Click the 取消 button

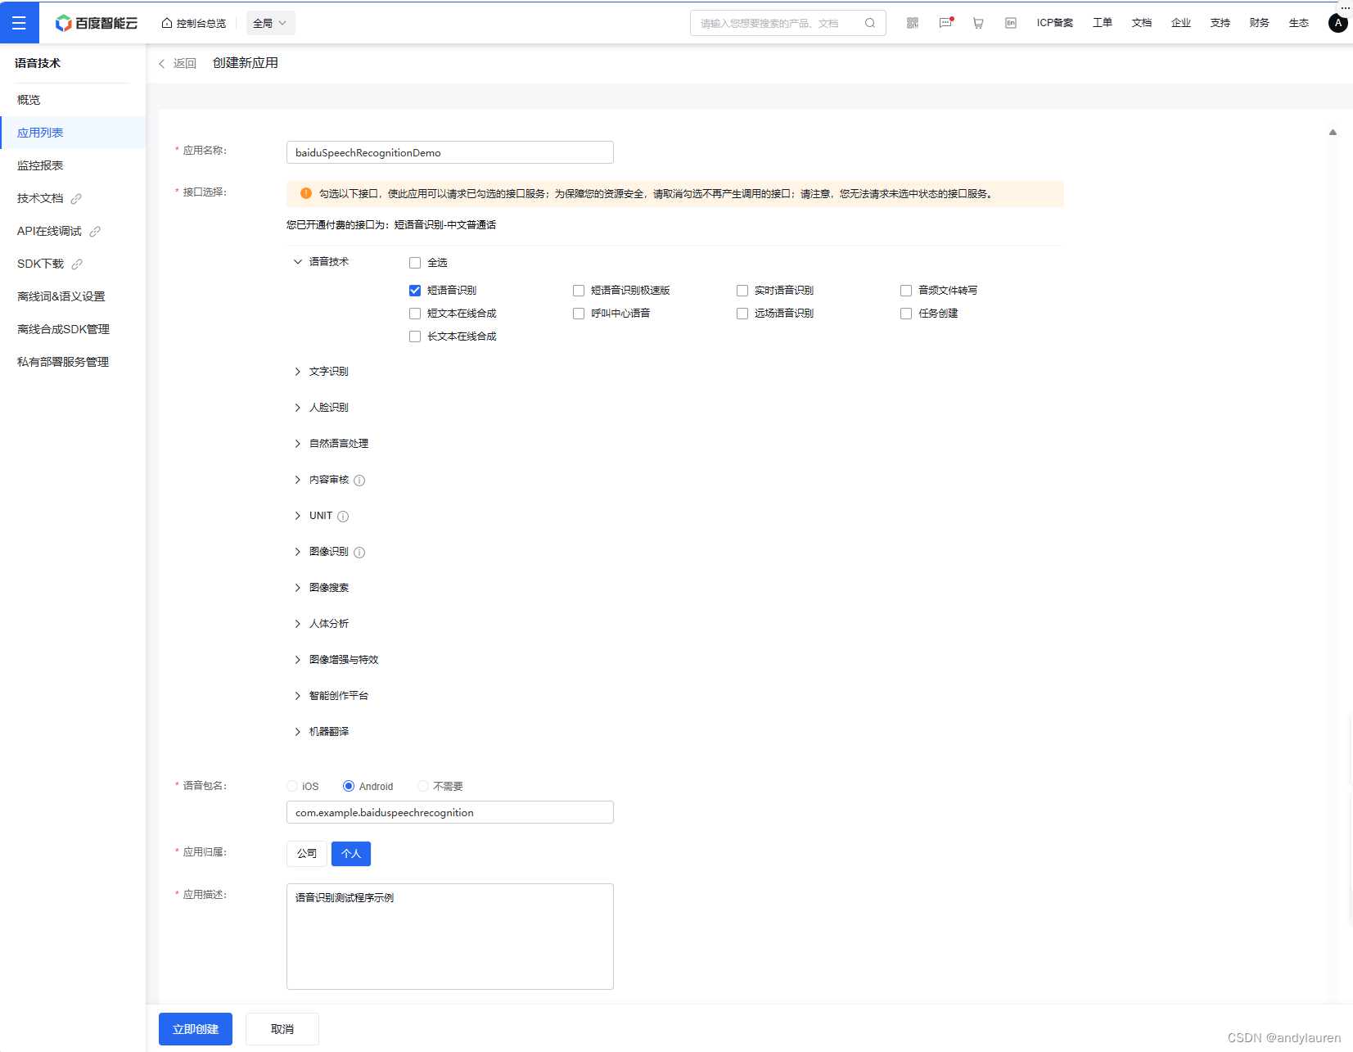click(x=282, y=1029)
